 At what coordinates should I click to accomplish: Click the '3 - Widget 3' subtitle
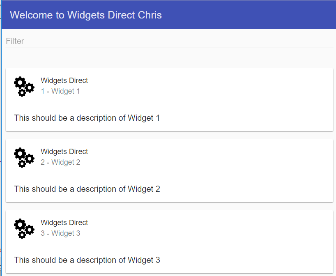(60, 233)
